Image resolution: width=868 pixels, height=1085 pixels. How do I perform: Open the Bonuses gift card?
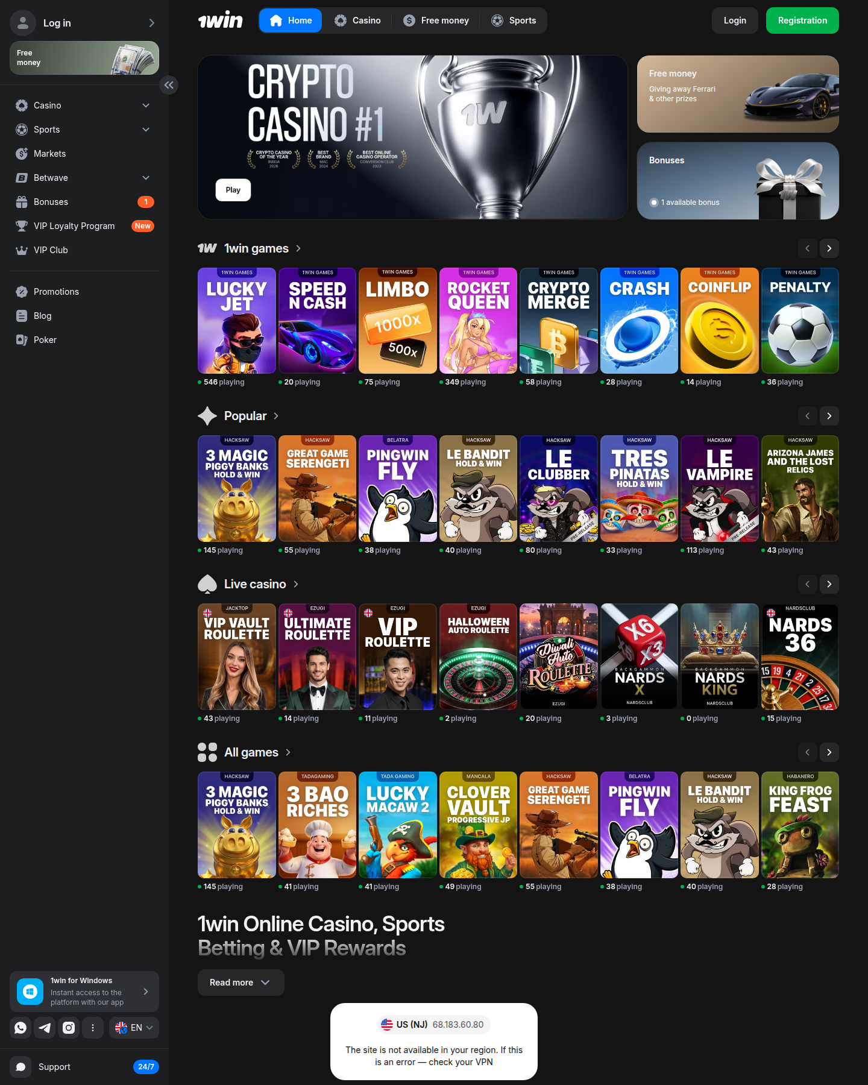[738, 181]
